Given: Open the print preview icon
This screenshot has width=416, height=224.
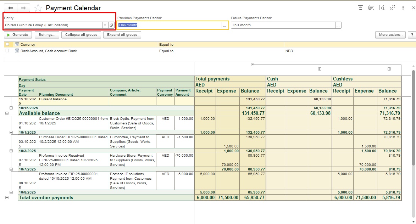Looking at the screenshot, I should click(x=382, y=8).
